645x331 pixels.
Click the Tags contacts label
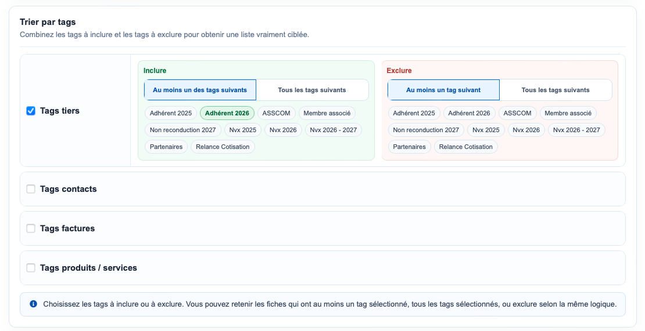(69, 189)
